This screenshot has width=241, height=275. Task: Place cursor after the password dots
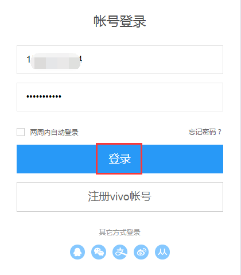click(x=62, y=96)
